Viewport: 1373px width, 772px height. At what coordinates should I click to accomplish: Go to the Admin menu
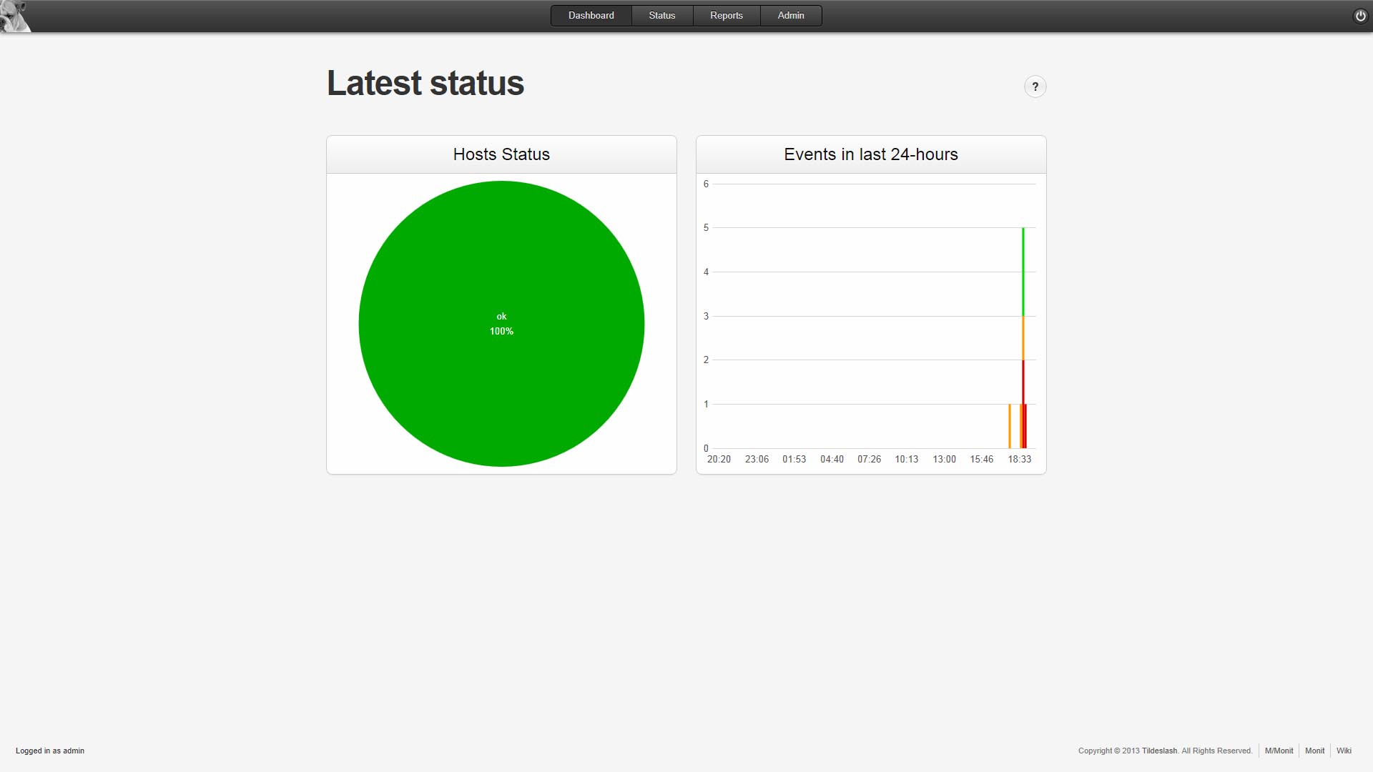click(x=790, y=16)
